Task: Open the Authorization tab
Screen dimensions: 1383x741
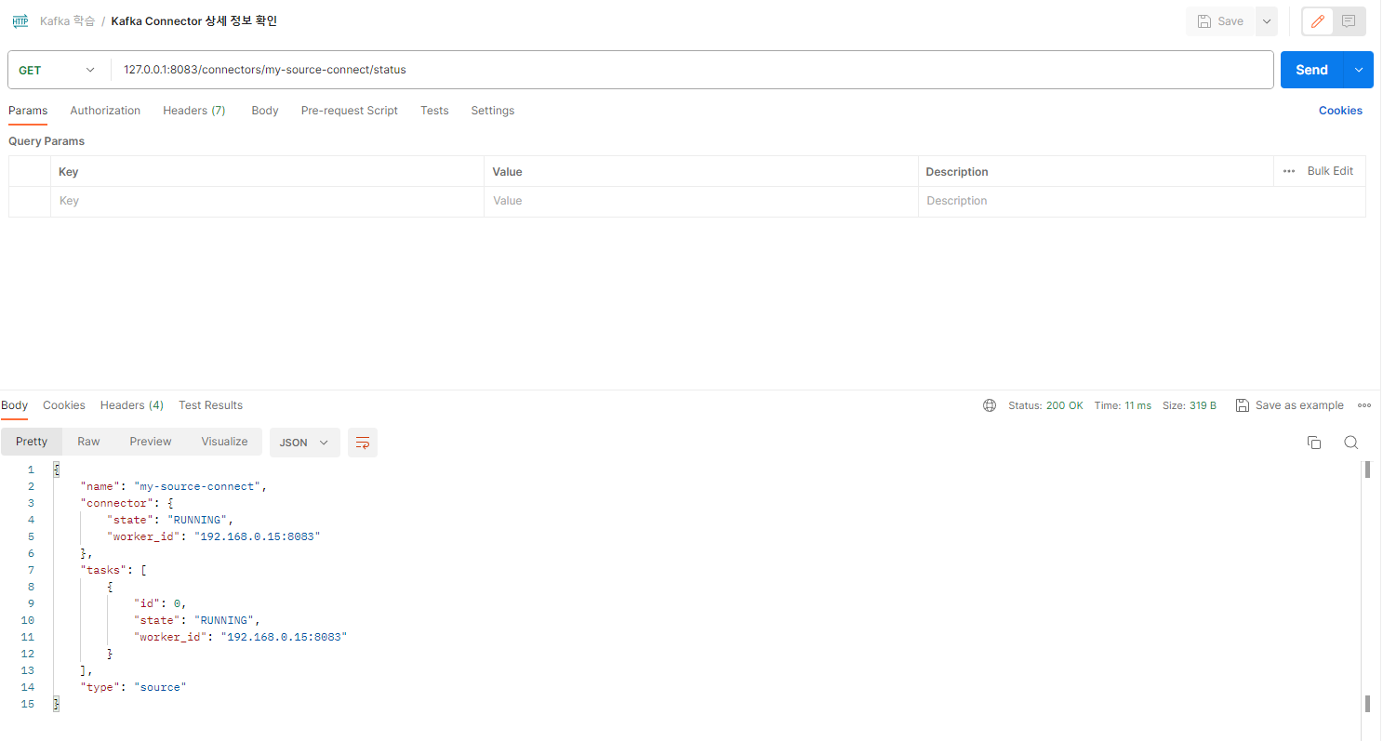Action: point(105,111)
